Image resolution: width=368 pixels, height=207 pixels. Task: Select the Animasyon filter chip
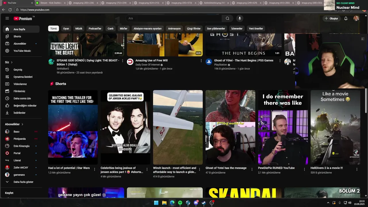pyautogui.click(x=174, y=28)
